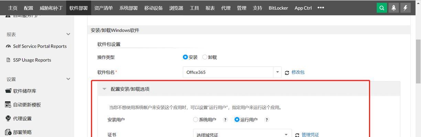Click the SSP Usage Reports document icon
The height and width of the screenshot is (137, 421).
pos(9,60)
